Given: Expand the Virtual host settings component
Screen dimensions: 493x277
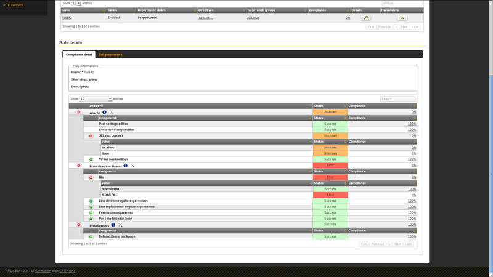Looking at the screenshot, I should pos(91,159).
